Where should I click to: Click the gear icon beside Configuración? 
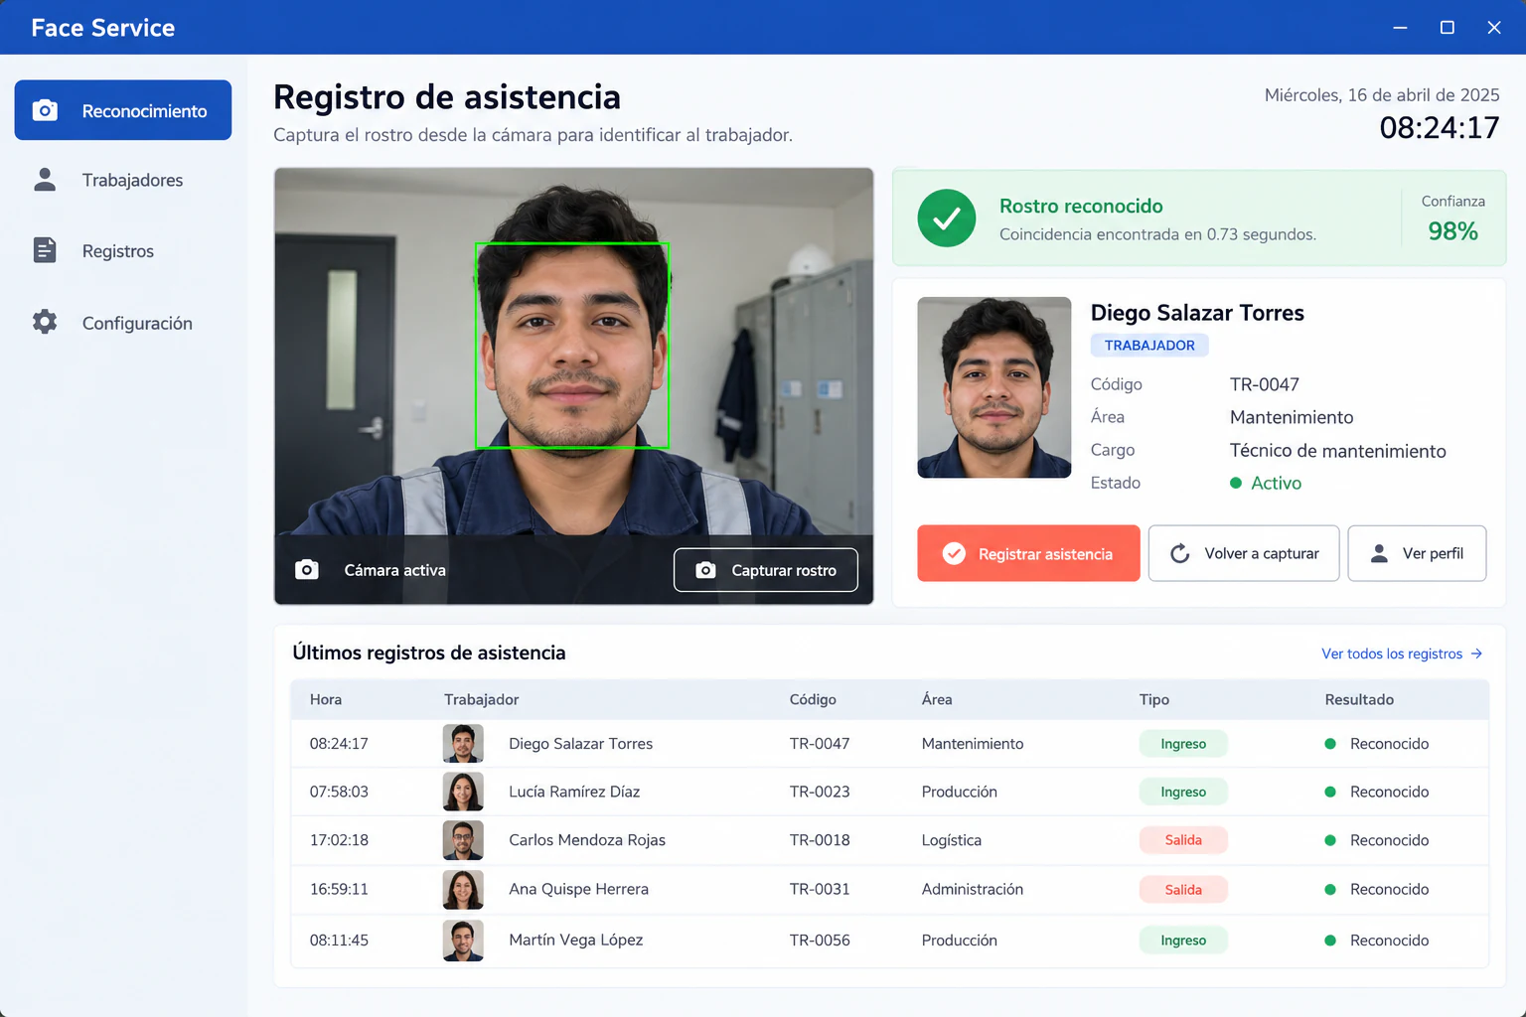(45, 322)
